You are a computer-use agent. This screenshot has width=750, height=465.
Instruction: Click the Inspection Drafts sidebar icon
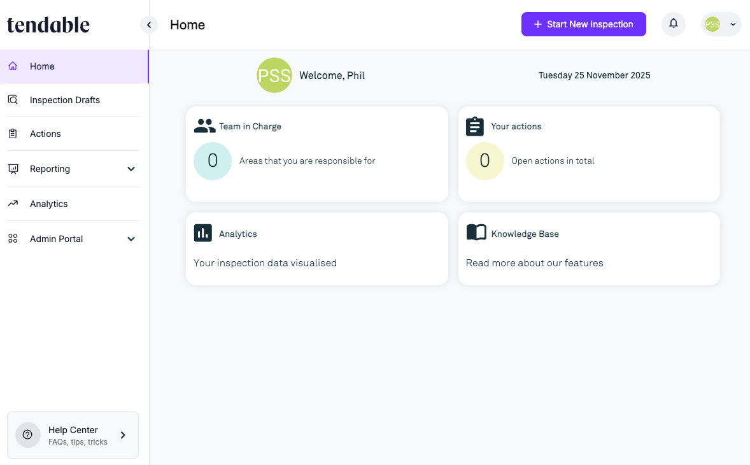pos(13,99)
